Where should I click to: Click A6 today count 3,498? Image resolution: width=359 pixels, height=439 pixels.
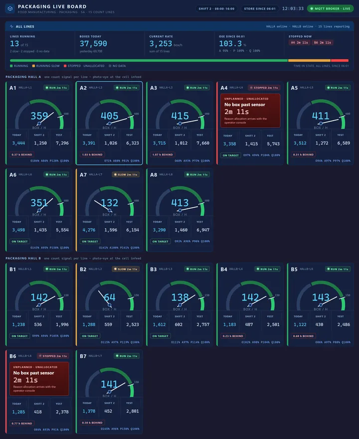18,230
